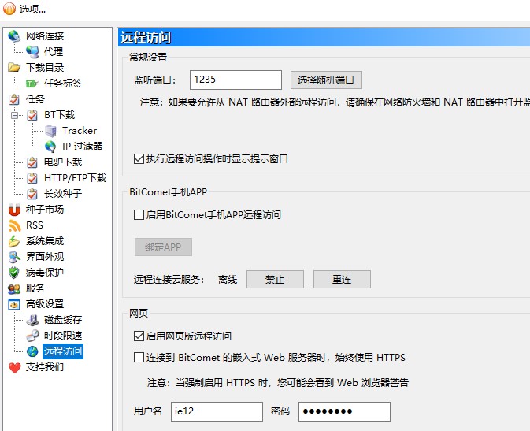Click 选择随机端口 button

click(x=326, y=80)
